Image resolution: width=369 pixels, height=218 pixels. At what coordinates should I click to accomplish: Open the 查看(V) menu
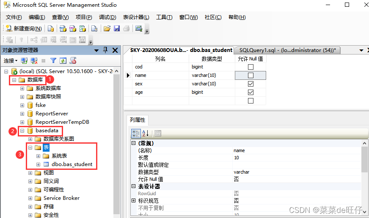click(60, 17)
